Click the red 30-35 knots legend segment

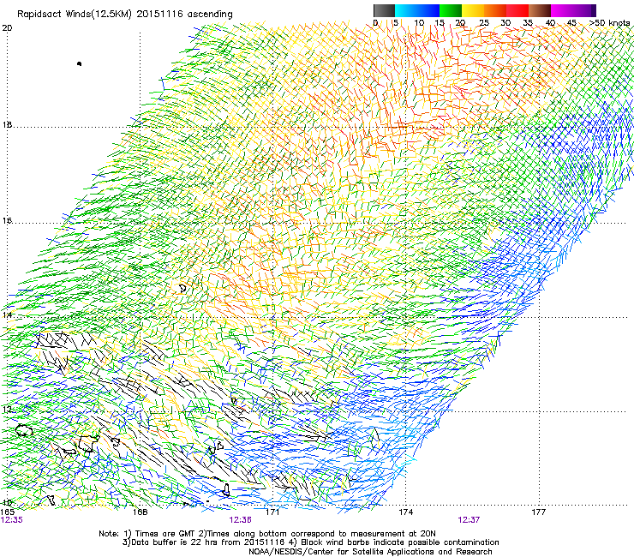coord(517,10)
